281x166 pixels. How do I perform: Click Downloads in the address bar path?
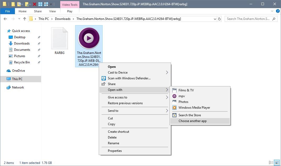pos(63,19)
